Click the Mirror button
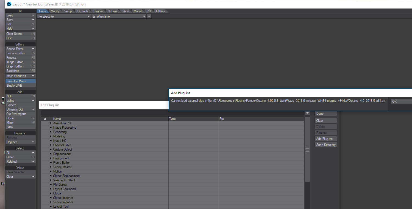This screenshot has height=209, width=412. [21, 123]
